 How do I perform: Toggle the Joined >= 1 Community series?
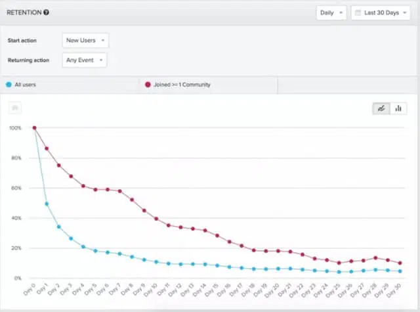[x=182, y=85]
